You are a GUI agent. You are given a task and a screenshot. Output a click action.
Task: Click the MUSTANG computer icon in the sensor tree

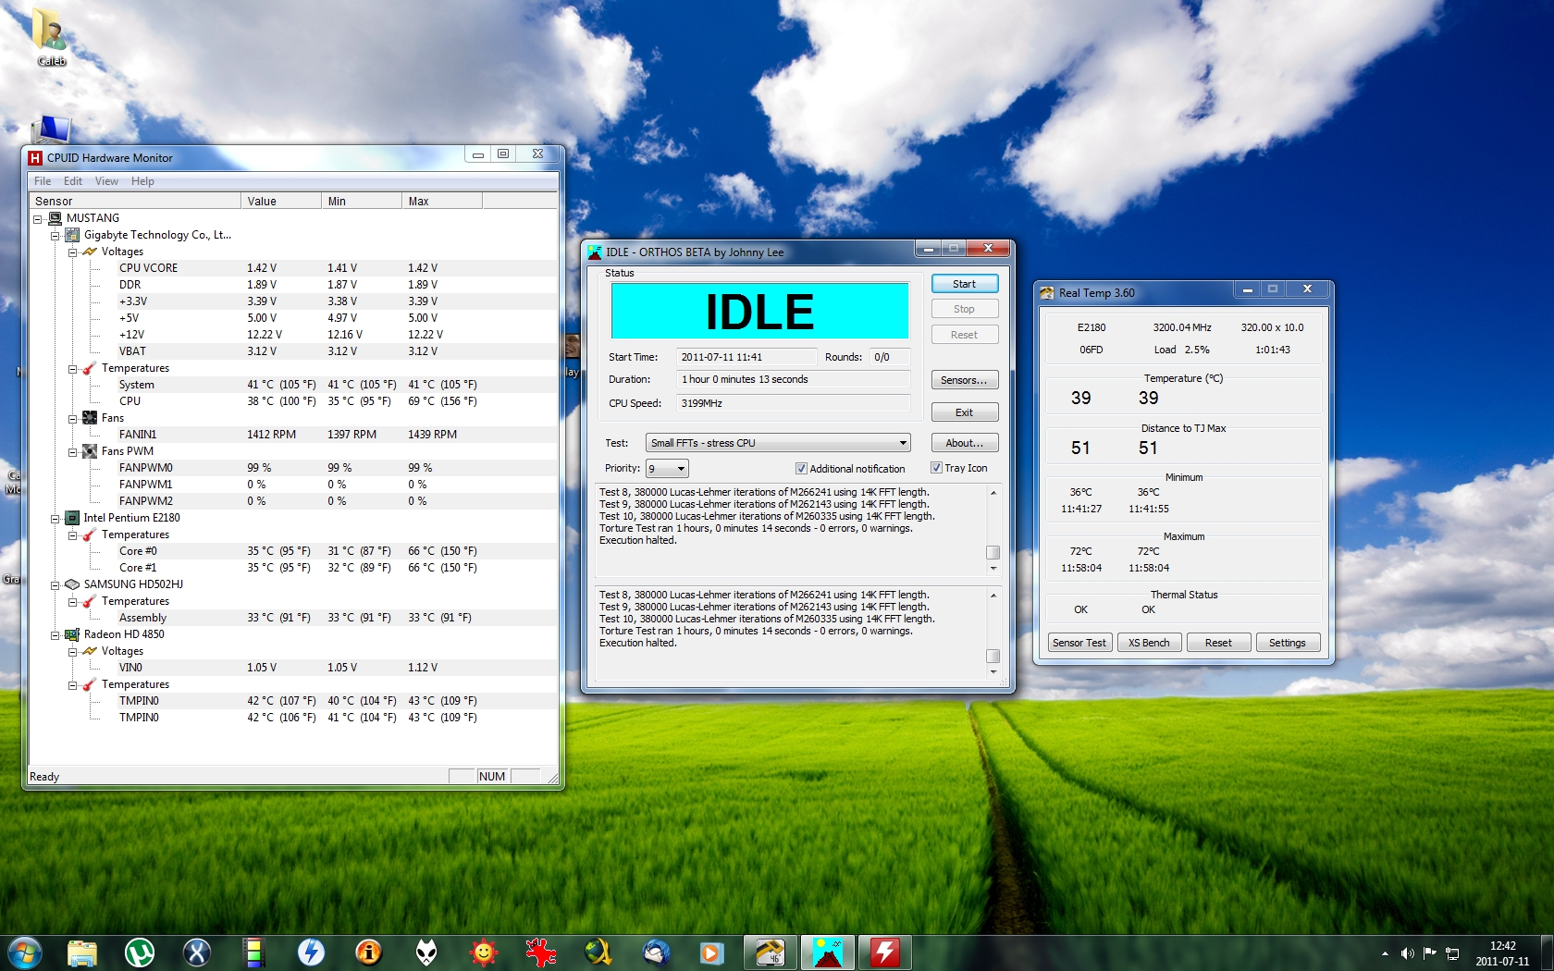tap(55, 218)
